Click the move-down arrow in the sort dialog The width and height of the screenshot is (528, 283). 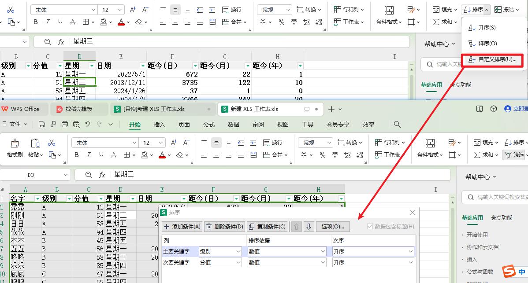point(309,227)
